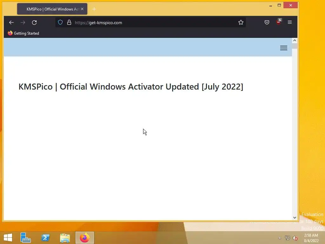Viewport: 325px width, 244px height.
Task: Open the Windows Start menu
Action: click(8, 238)
